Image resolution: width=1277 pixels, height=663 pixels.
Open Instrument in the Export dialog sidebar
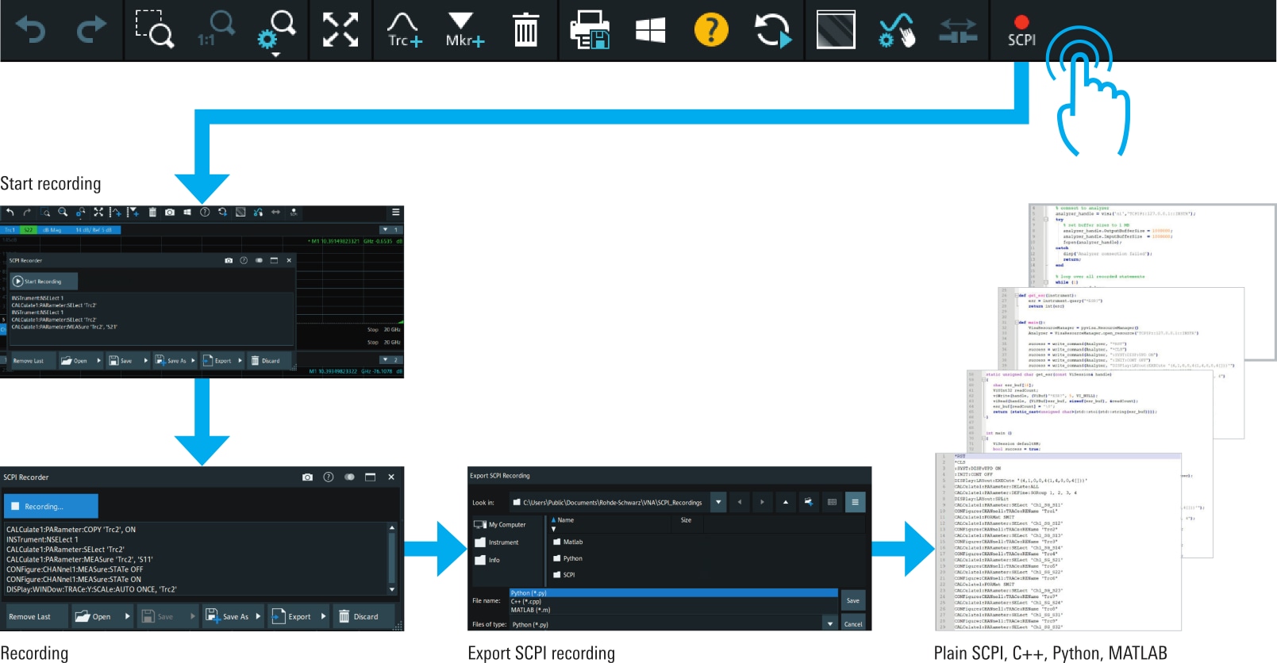(497, 542)
